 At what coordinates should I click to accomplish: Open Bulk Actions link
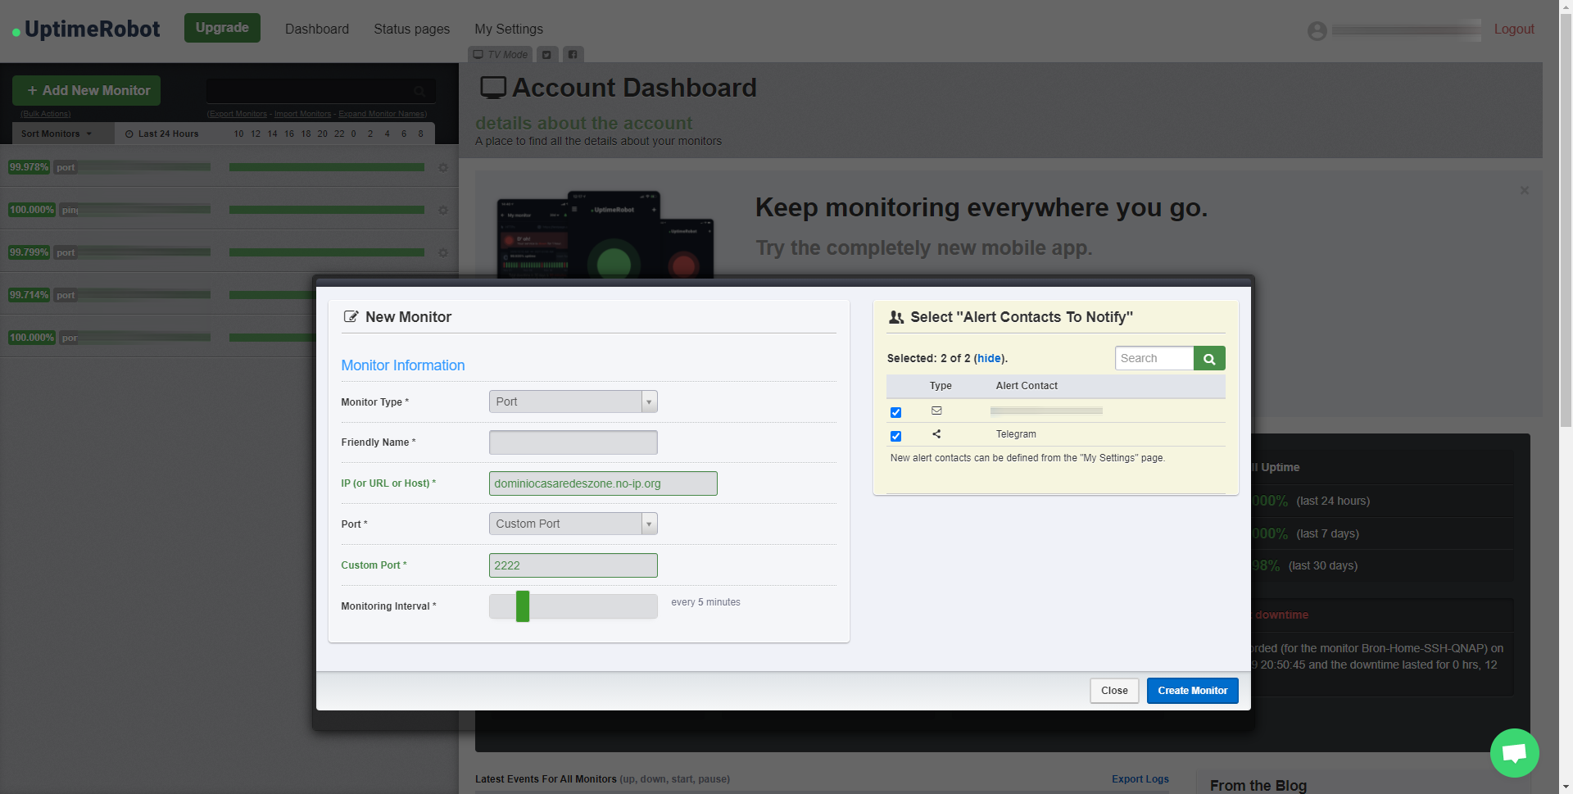click(x=46, y=114)
